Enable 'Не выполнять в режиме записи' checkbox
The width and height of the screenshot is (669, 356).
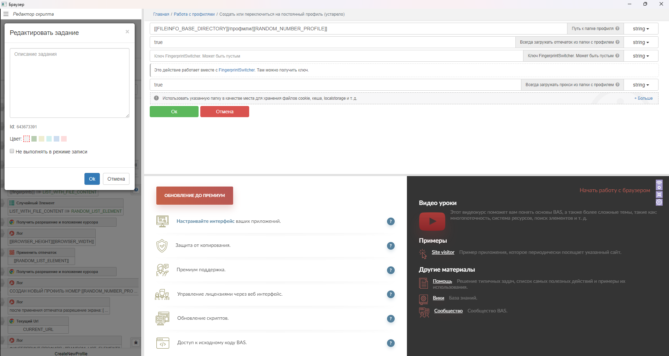click(x=12, y=151)
